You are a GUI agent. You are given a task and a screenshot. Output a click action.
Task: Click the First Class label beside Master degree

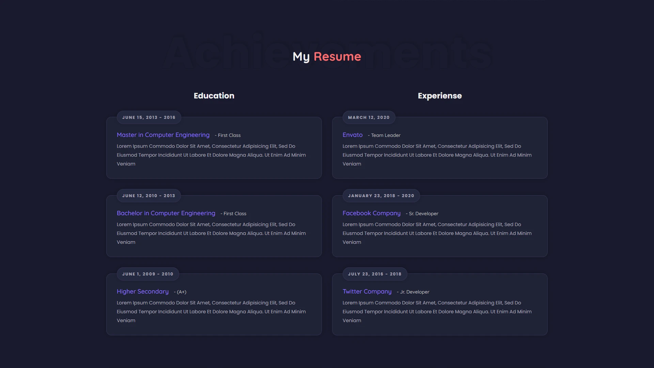pyautogui.click(x=228, y=135)
